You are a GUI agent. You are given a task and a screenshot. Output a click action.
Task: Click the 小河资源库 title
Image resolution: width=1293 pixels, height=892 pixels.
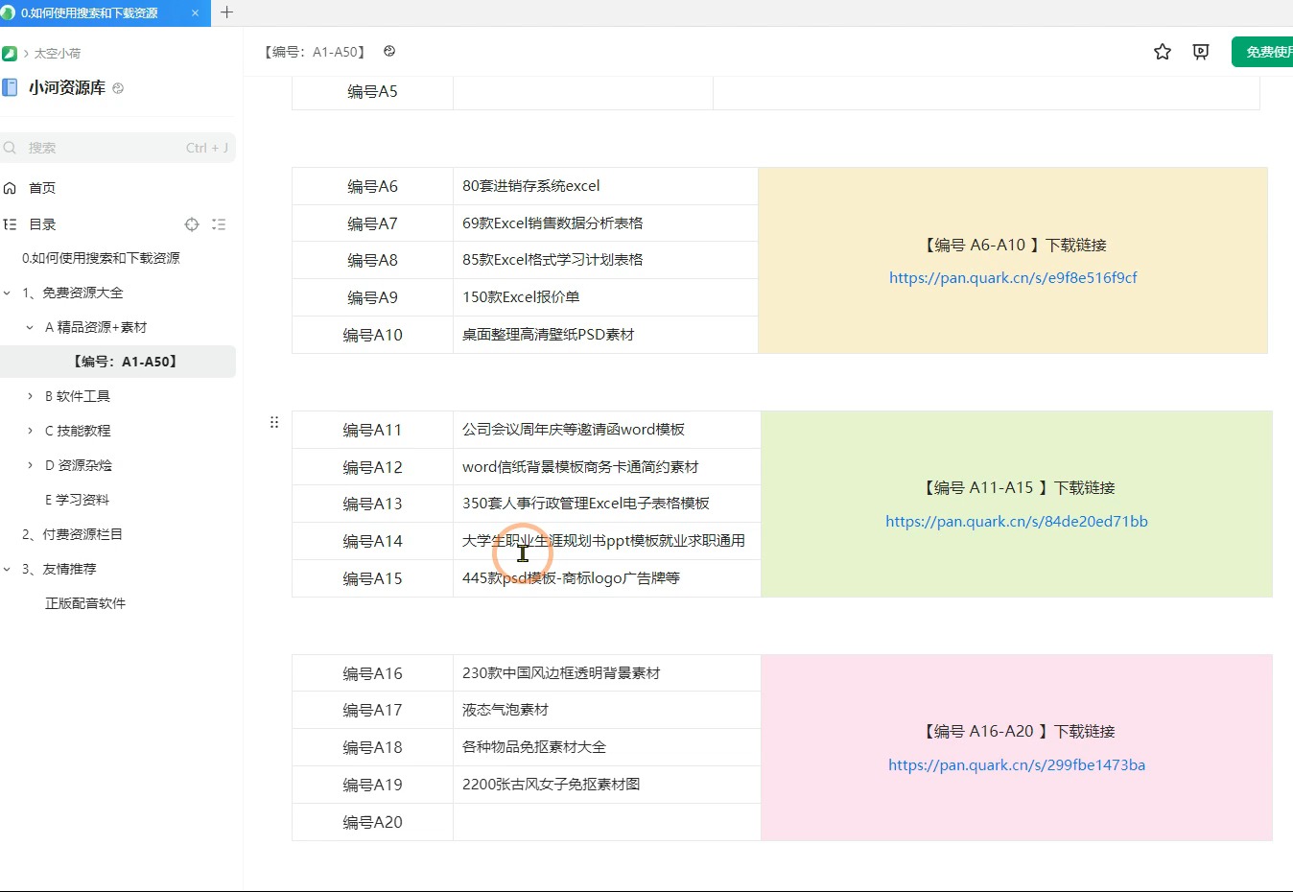67,87
